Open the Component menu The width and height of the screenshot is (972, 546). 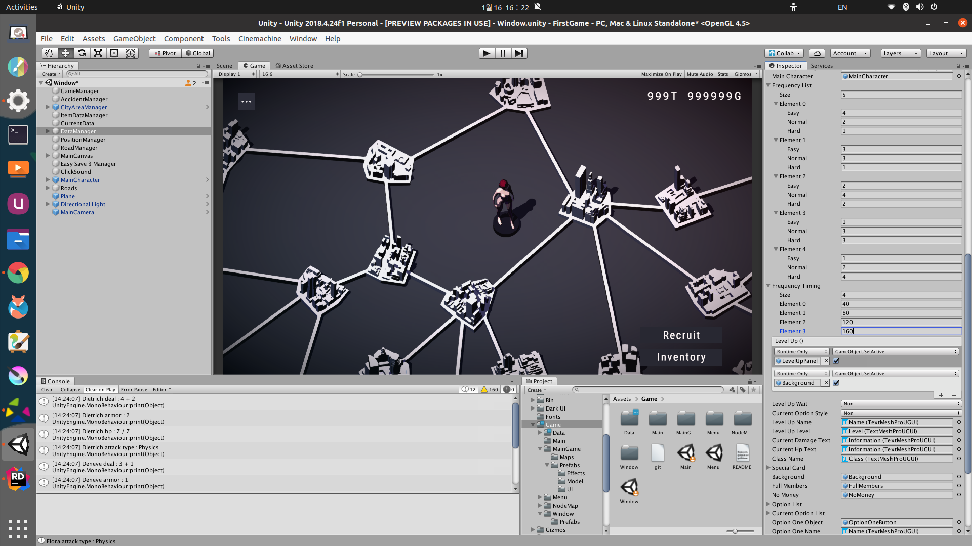pyautogui.click(x=184, y=38)
